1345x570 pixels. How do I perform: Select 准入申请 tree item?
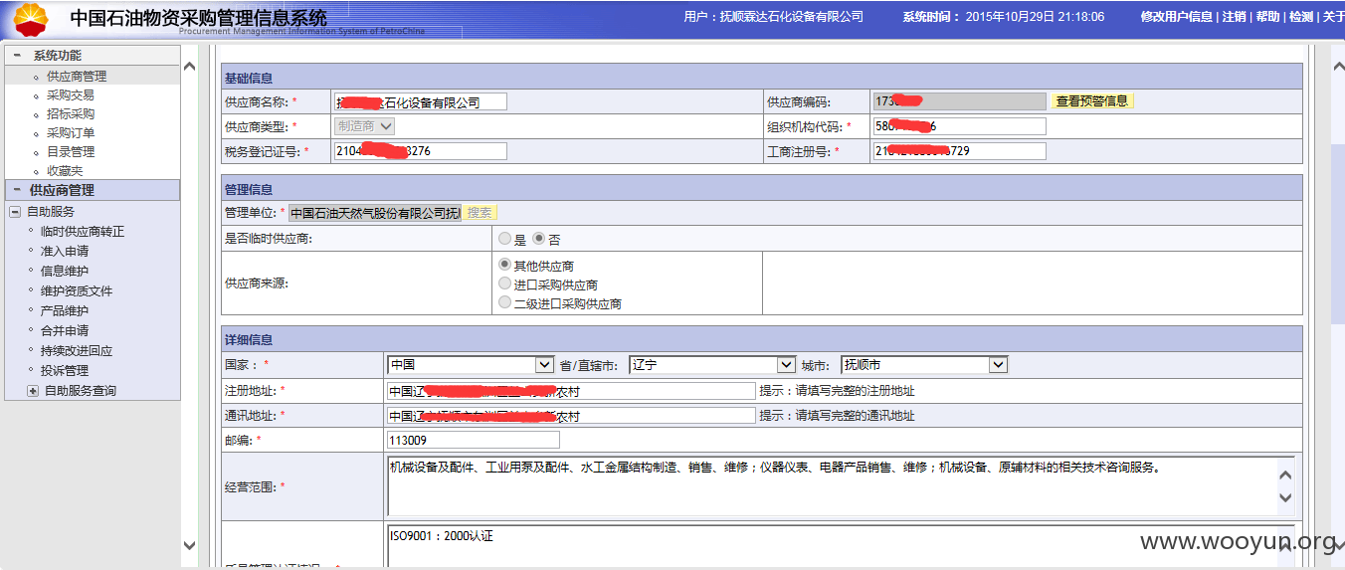click(x=65, y=252)
